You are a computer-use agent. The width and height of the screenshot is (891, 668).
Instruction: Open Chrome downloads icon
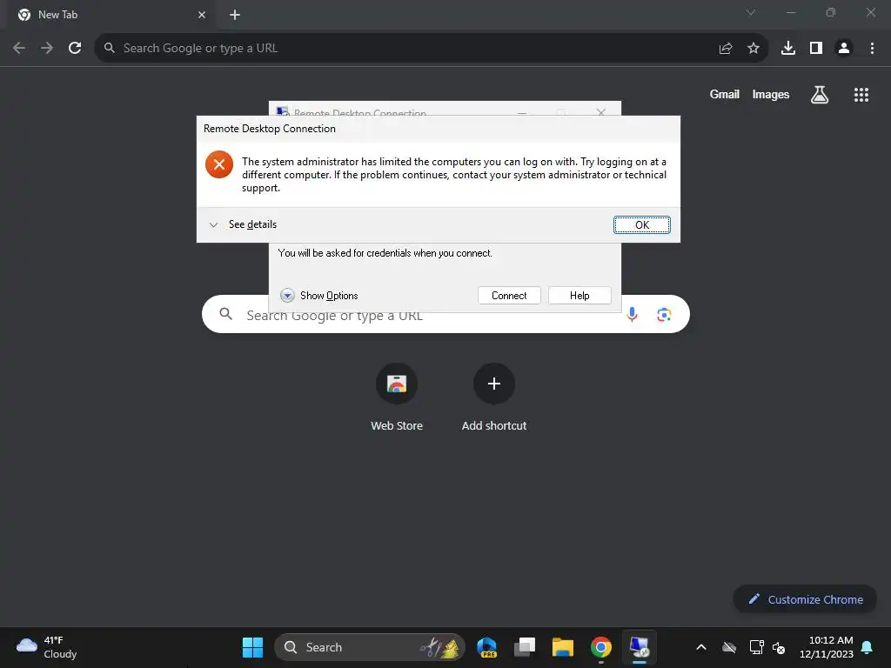(788, 49)
